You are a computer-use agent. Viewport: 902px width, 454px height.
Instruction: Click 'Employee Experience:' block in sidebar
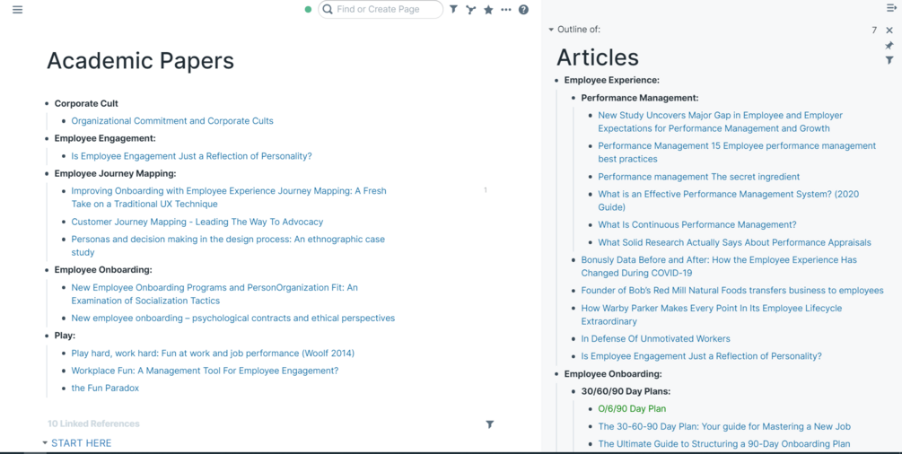pos(612,80)
